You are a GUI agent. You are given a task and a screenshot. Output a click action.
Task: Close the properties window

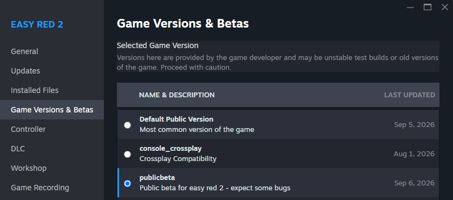point(445,8)
